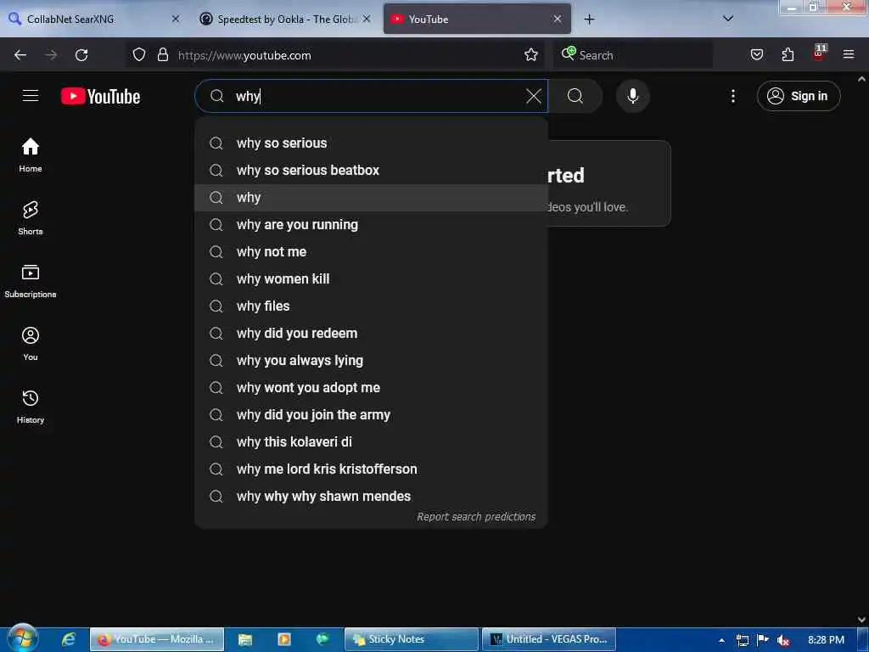Open the YouTube guide hamburger menu
Viewport: 869px width, 652px height.
coord(31,96)
